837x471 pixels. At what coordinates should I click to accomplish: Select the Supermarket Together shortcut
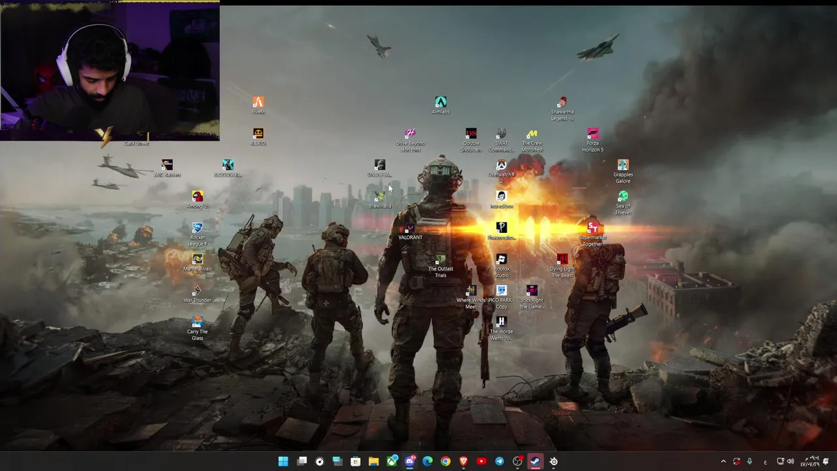[592, 234]
